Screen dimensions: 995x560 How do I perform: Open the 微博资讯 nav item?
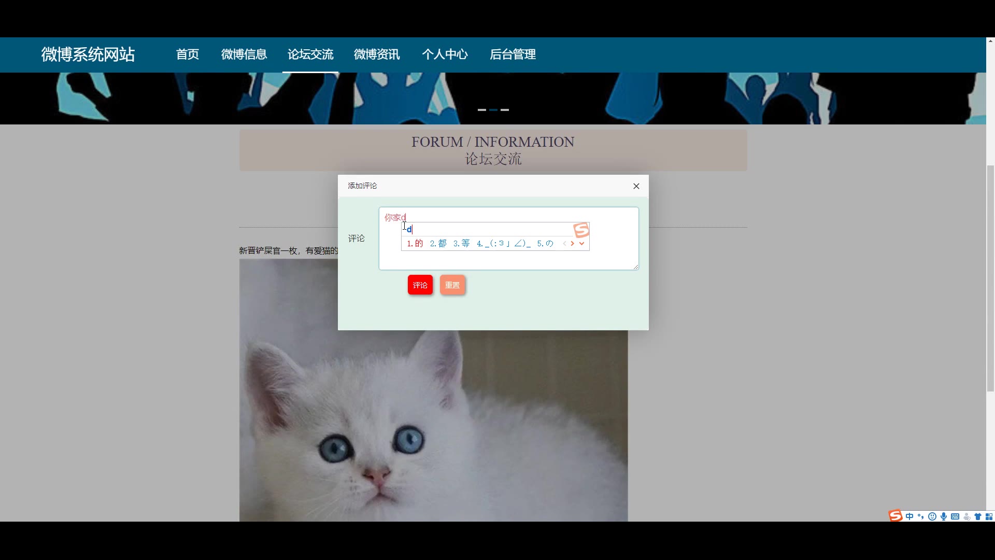tap(377, 54)
